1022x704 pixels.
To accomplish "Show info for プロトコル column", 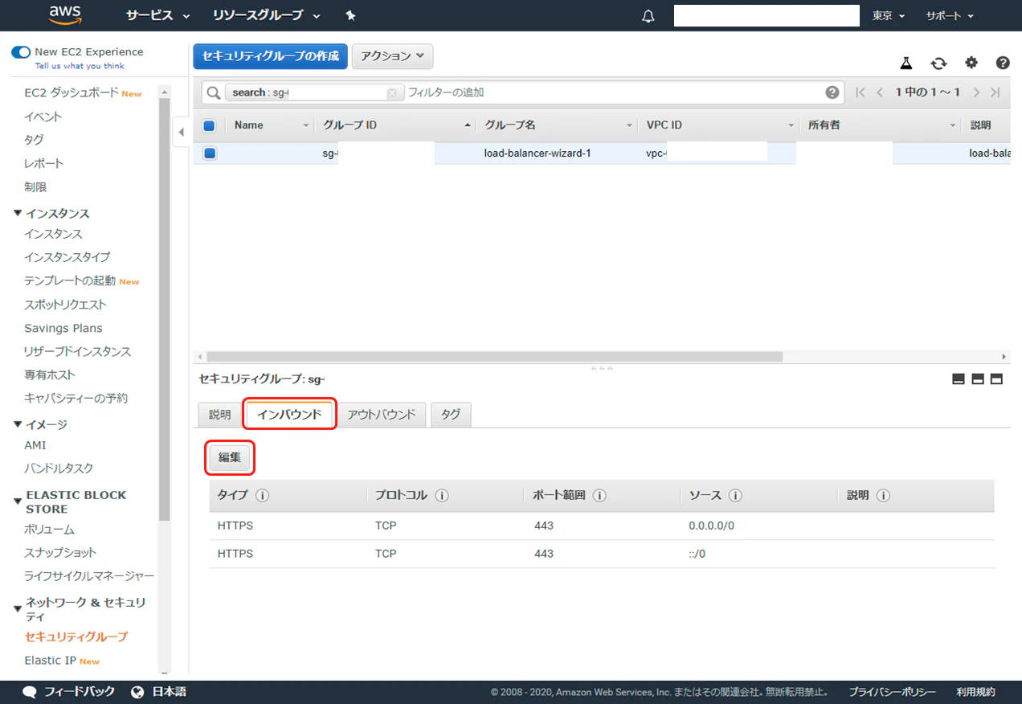I will (442, 496).
